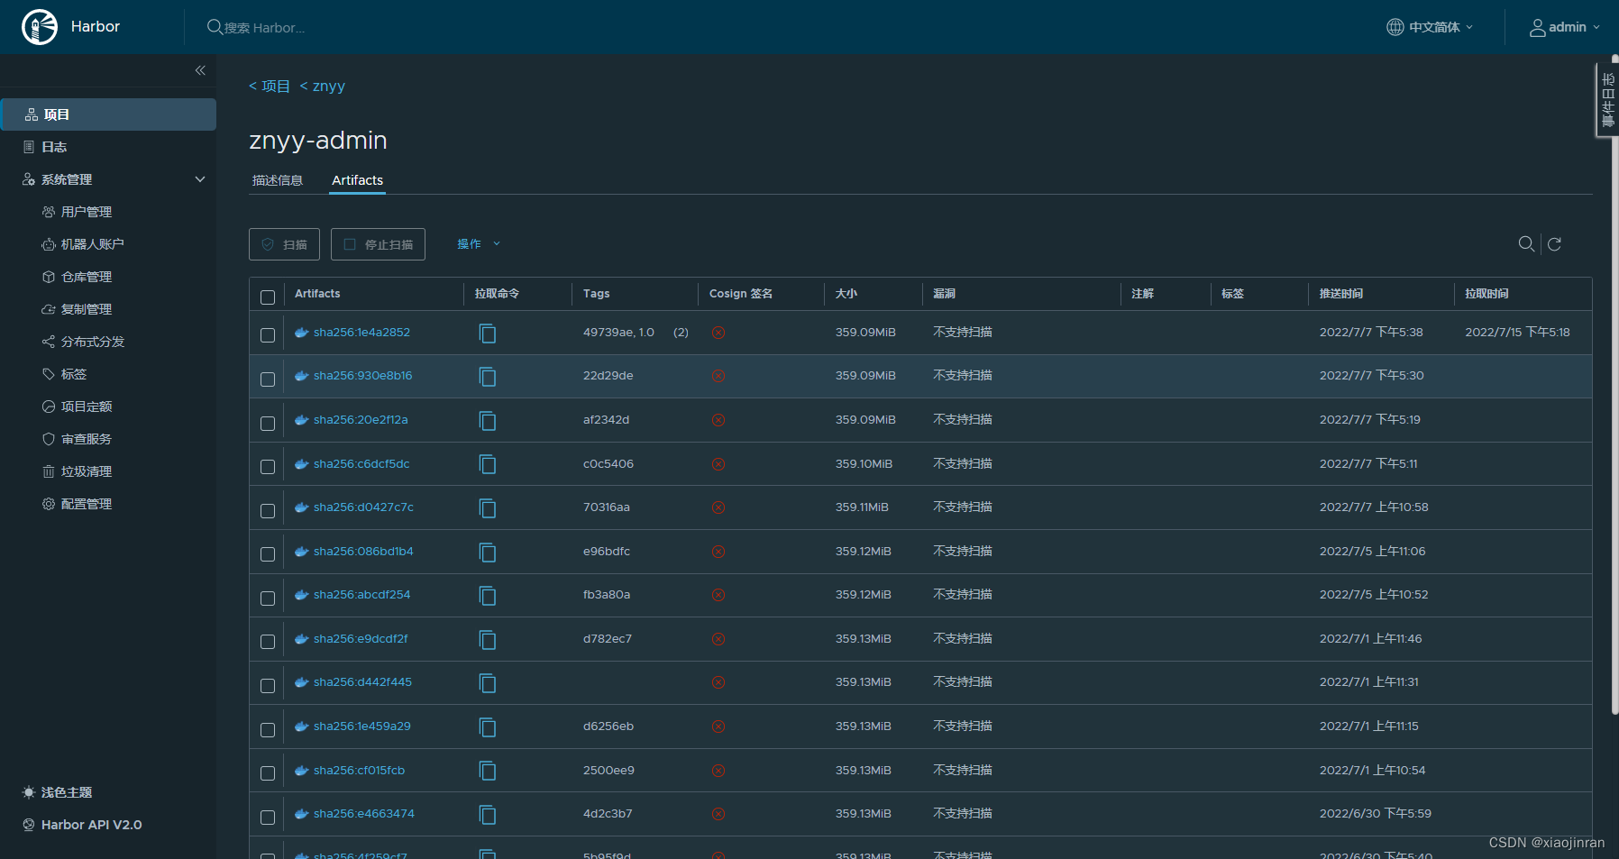Check the sha256:abcdf254 row checkbox

pyautogui.click(x=268, y=599)
